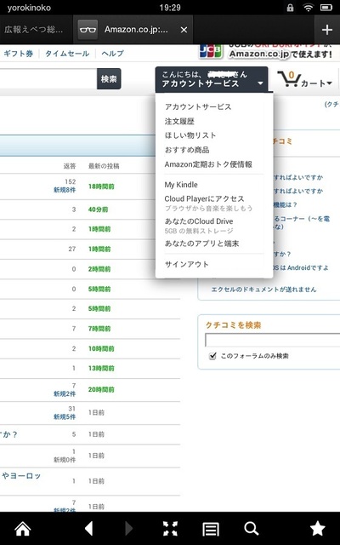Expand the カート dropdown arrow
Image resolution: width=340 pixels, height=545 pixels.
329,83
